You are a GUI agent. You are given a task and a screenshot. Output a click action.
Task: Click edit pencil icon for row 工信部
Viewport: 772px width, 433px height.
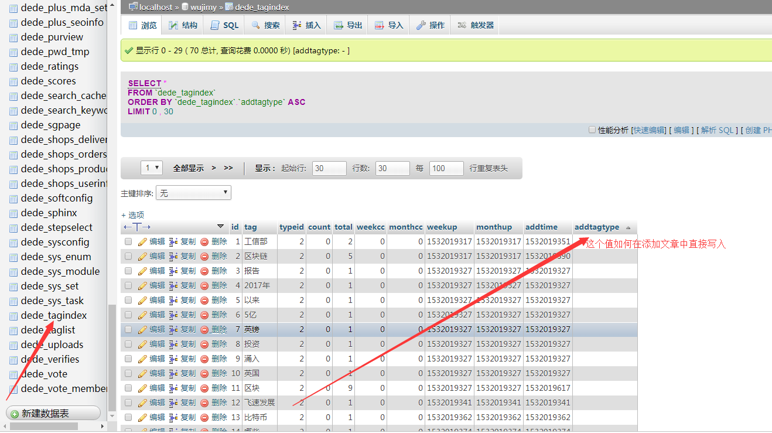142,241
